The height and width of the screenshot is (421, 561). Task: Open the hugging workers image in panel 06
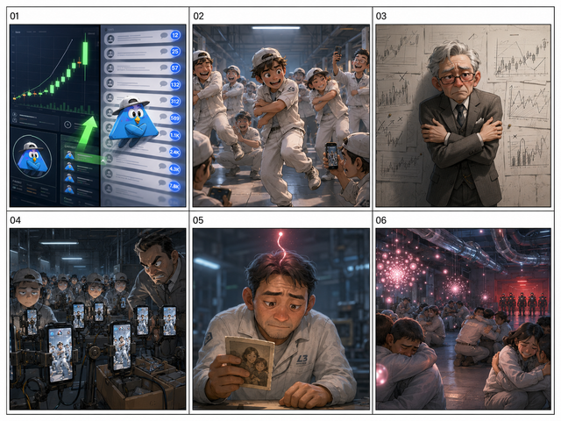click(x=463, y=319)
